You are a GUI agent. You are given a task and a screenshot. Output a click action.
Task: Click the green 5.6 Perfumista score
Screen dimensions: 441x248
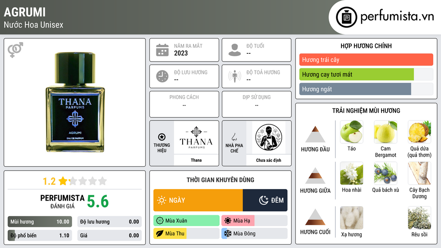pos(98,201)
